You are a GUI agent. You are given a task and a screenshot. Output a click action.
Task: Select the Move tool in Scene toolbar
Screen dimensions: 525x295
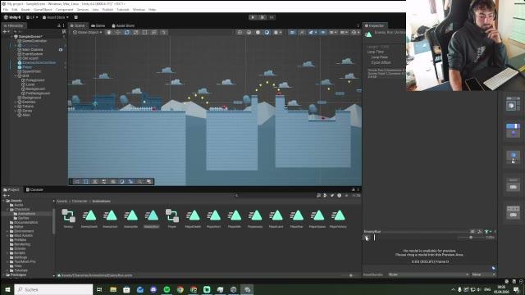pyautogui.click(x=118, y=33)
